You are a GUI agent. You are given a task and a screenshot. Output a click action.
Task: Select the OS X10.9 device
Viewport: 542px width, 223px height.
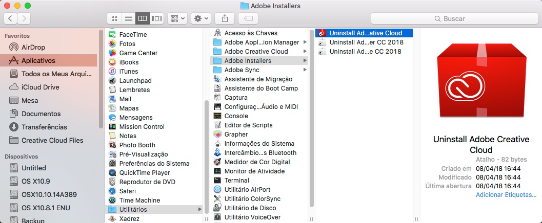click(x=48, y=181)
